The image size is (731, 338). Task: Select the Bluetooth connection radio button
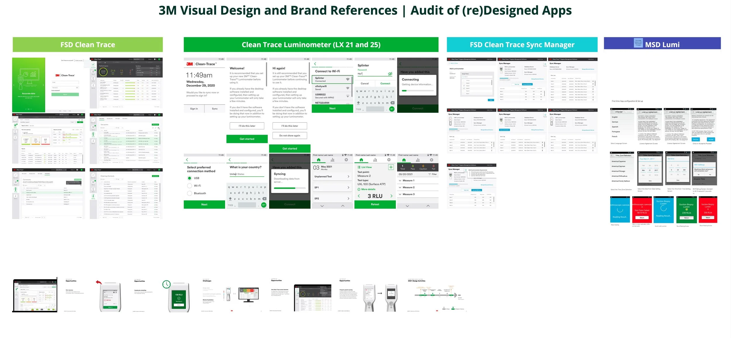[189, 193]
